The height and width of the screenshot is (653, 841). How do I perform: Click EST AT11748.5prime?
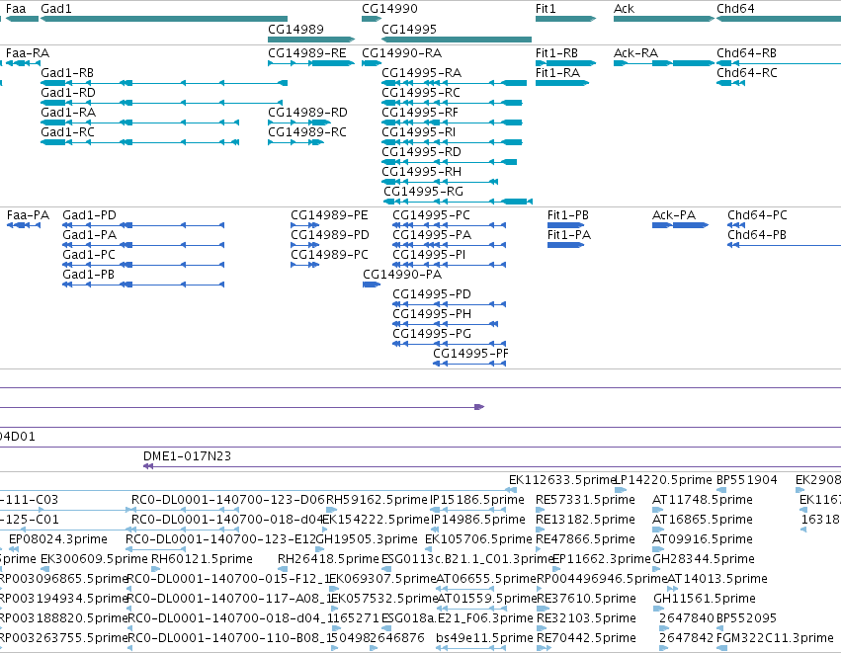coord(702,500)
